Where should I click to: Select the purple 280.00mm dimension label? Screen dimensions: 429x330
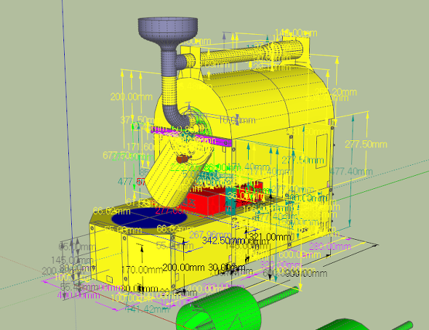(330, 246)
